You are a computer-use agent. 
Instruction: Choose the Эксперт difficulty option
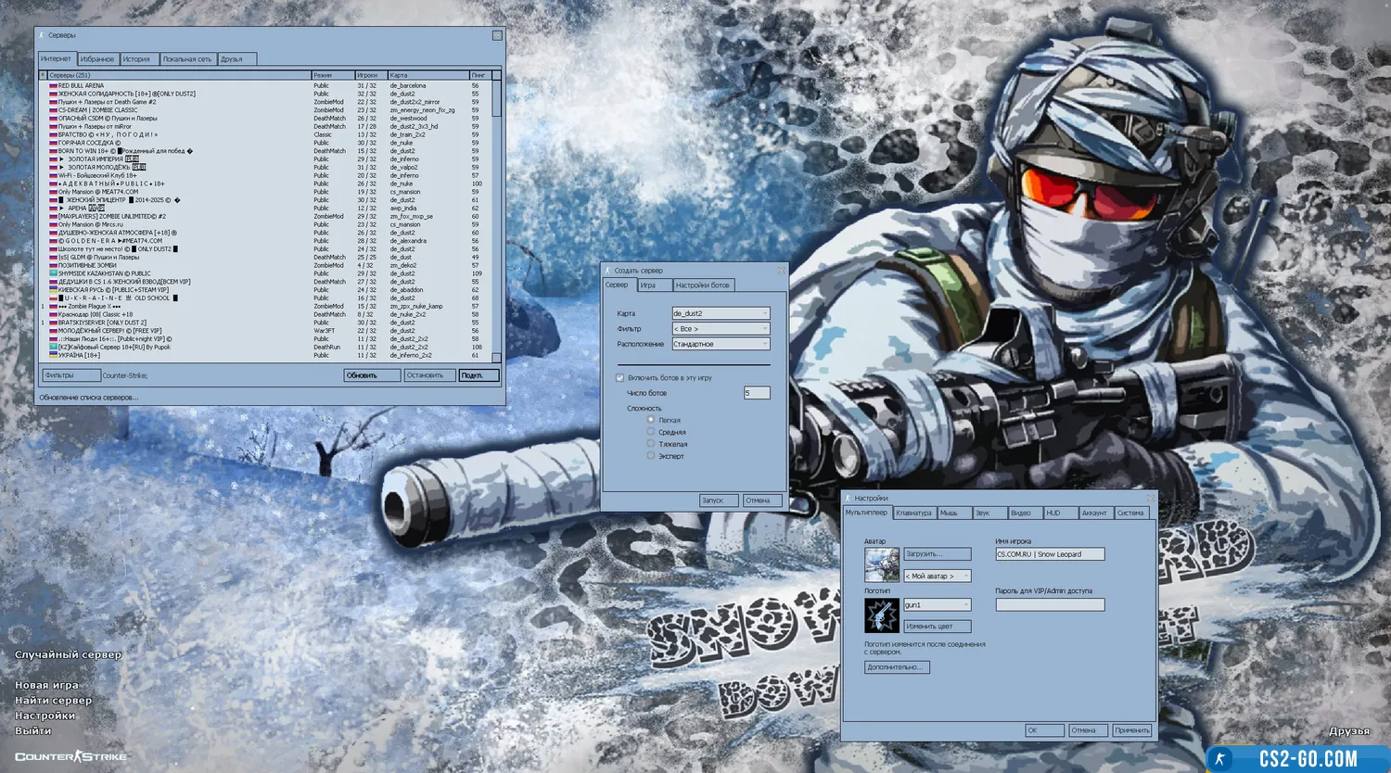tap(651, 456)
